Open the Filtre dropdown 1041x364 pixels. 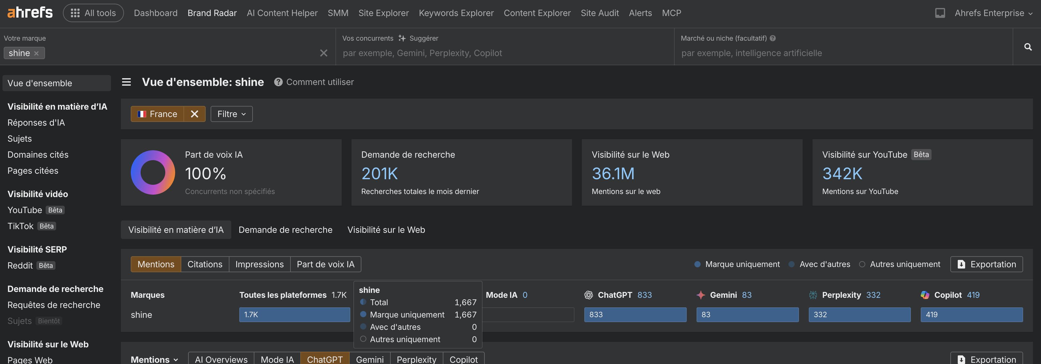coord(231,114)
